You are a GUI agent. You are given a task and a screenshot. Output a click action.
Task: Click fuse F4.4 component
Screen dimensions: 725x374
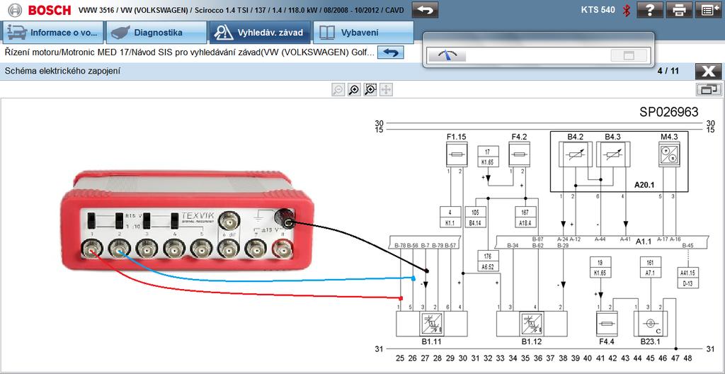coord(606,324)
